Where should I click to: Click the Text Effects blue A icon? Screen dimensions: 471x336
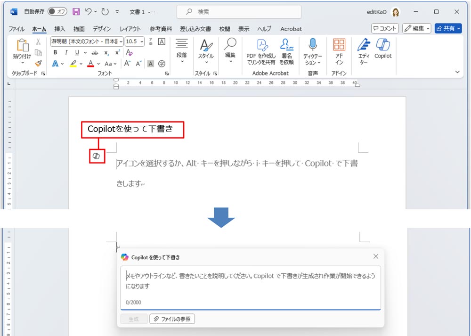click(x=55, y=64)
